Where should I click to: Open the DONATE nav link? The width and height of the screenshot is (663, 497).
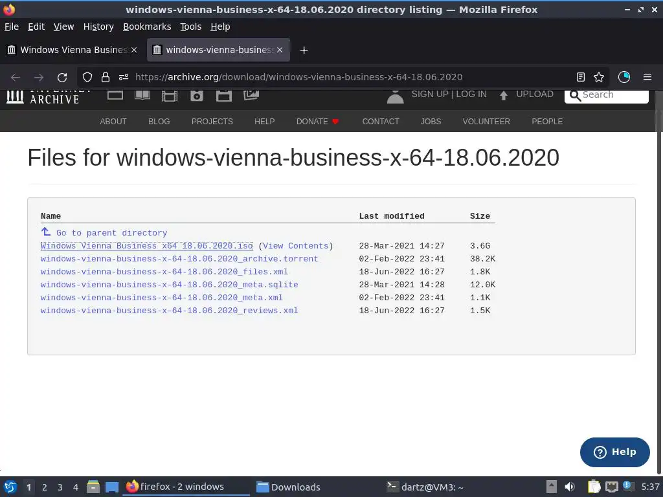(317, 121)
